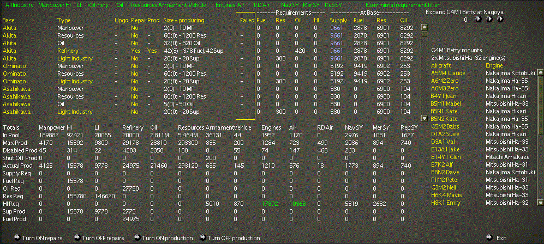
Task: Show All Industry filter
Action: tap(20, 5)
